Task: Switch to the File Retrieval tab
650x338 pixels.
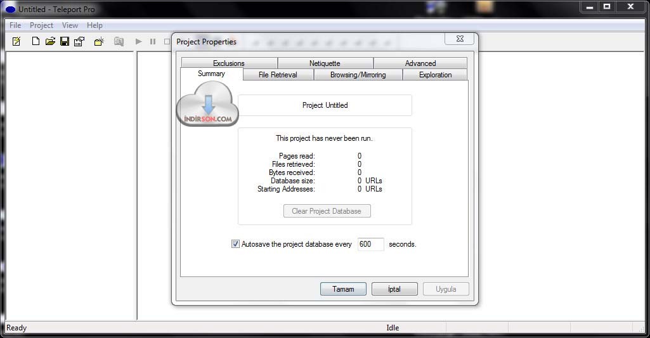Action: click(x=278, y=75)
